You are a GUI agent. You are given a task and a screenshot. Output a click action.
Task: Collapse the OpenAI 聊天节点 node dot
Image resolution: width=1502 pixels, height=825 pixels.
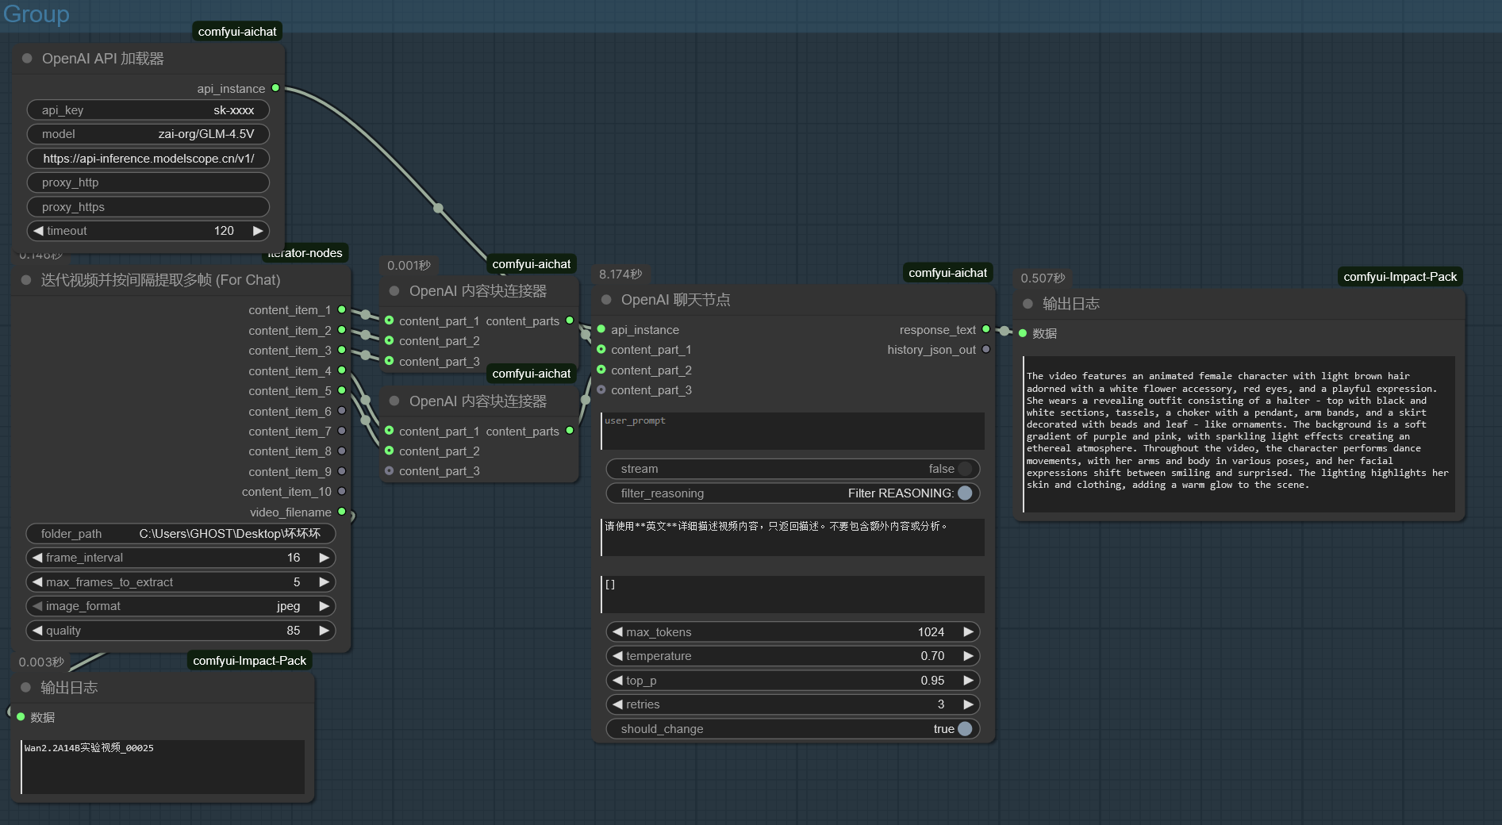coord(606,300)
